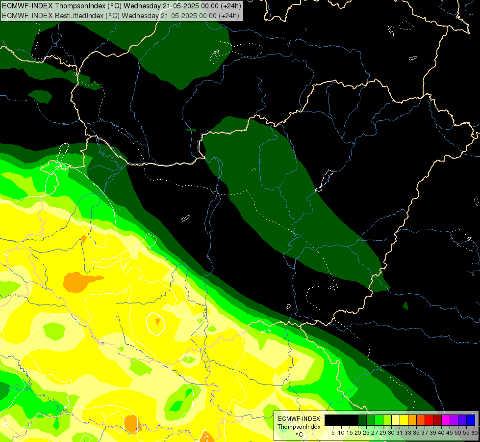Click the legend tick label 30
The image size is (480, 442).
(392, 433)
